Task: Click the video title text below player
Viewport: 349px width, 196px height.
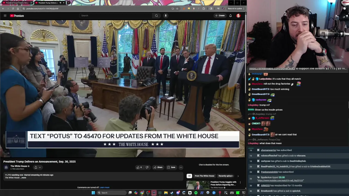Action: [x=40, y=162]
